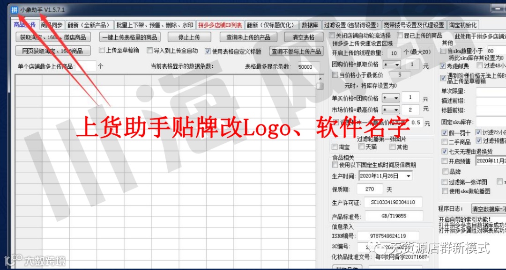
Task: Check 过滤第一张详图 checkbox
Action: (445, 182)
